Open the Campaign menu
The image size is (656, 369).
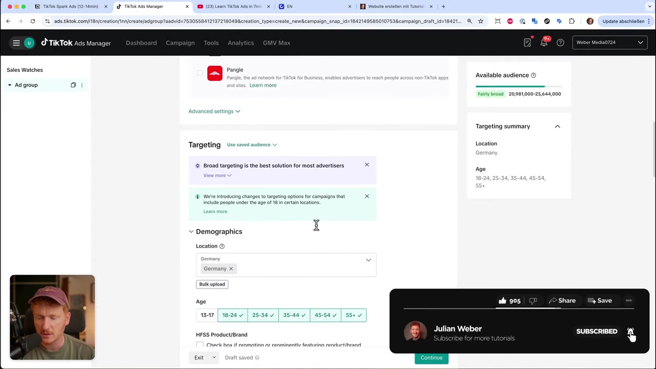click(x=180, y=43)
